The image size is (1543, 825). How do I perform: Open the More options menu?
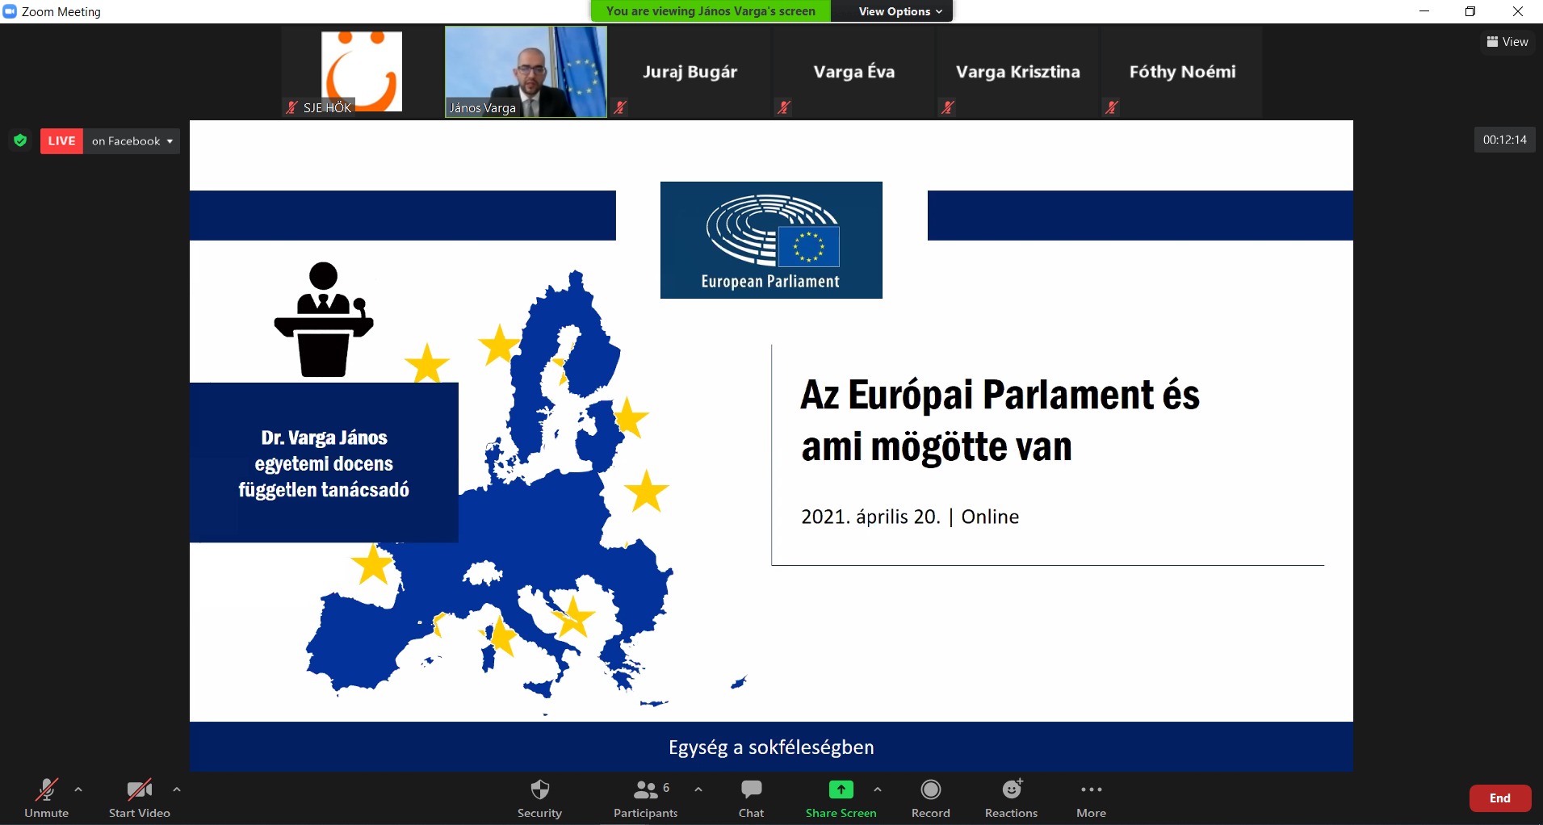[1091, 798]
